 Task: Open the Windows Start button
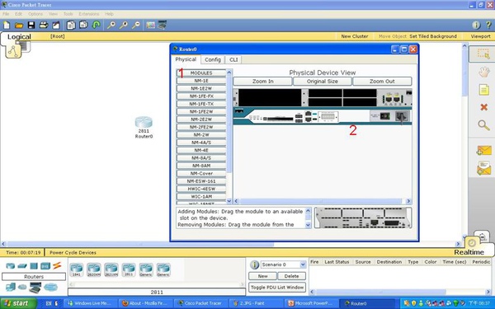coord(18,303)
